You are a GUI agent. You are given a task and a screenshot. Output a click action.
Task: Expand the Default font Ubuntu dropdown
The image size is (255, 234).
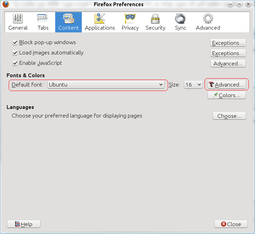(x=106, y=84)
